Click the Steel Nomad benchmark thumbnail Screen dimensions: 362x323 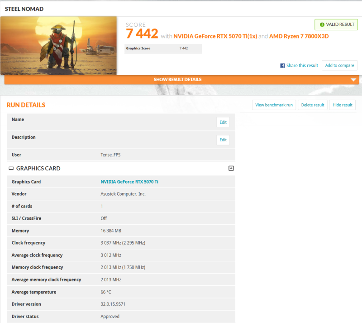[59, 46]
